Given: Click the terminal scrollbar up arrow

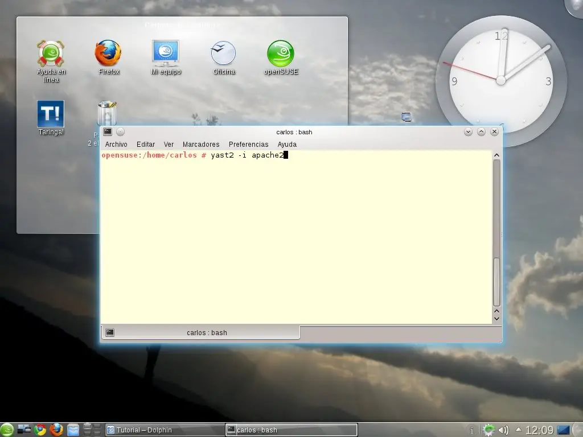Looking at the screenshot, I should (496, 155).
